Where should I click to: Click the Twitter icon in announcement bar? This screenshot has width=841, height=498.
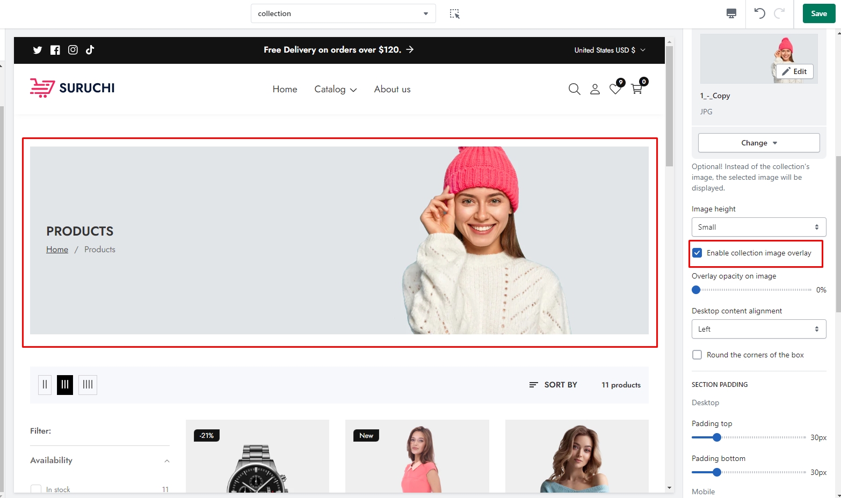point(38,50)
